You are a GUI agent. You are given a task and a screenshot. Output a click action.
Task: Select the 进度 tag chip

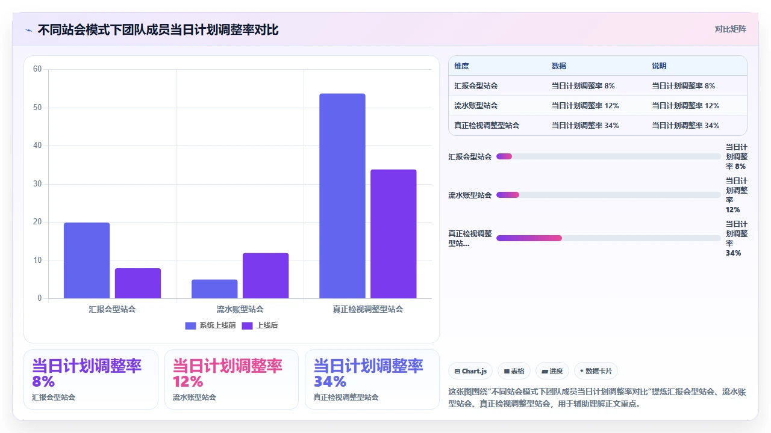[x=552, y=371]
